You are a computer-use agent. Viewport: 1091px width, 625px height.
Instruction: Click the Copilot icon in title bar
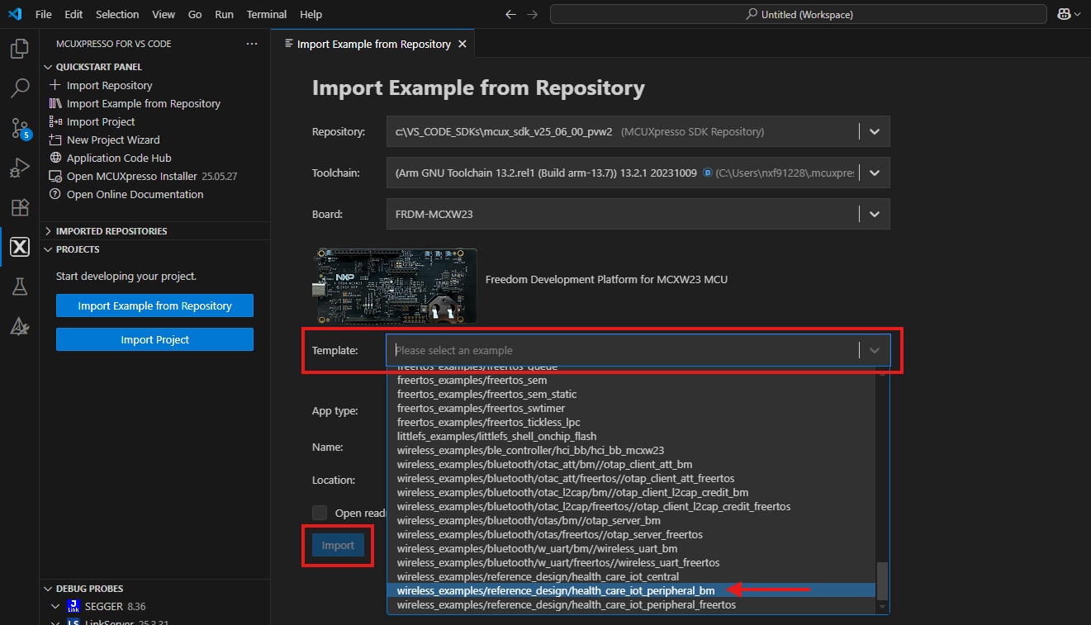point(1065,14)
